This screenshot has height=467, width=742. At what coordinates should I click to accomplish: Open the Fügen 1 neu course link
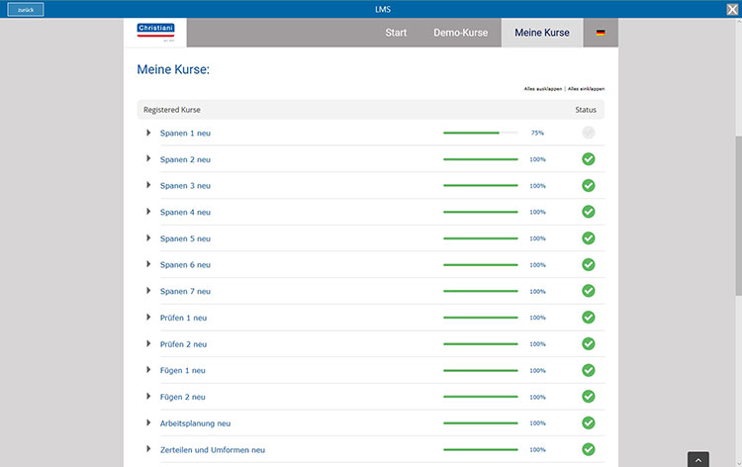183,370
